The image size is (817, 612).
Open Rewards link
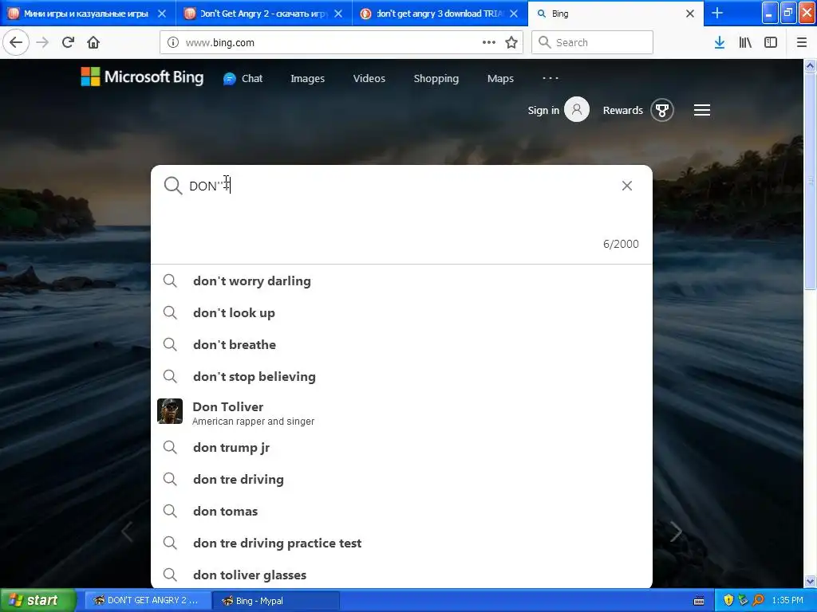tap(622, 110)
